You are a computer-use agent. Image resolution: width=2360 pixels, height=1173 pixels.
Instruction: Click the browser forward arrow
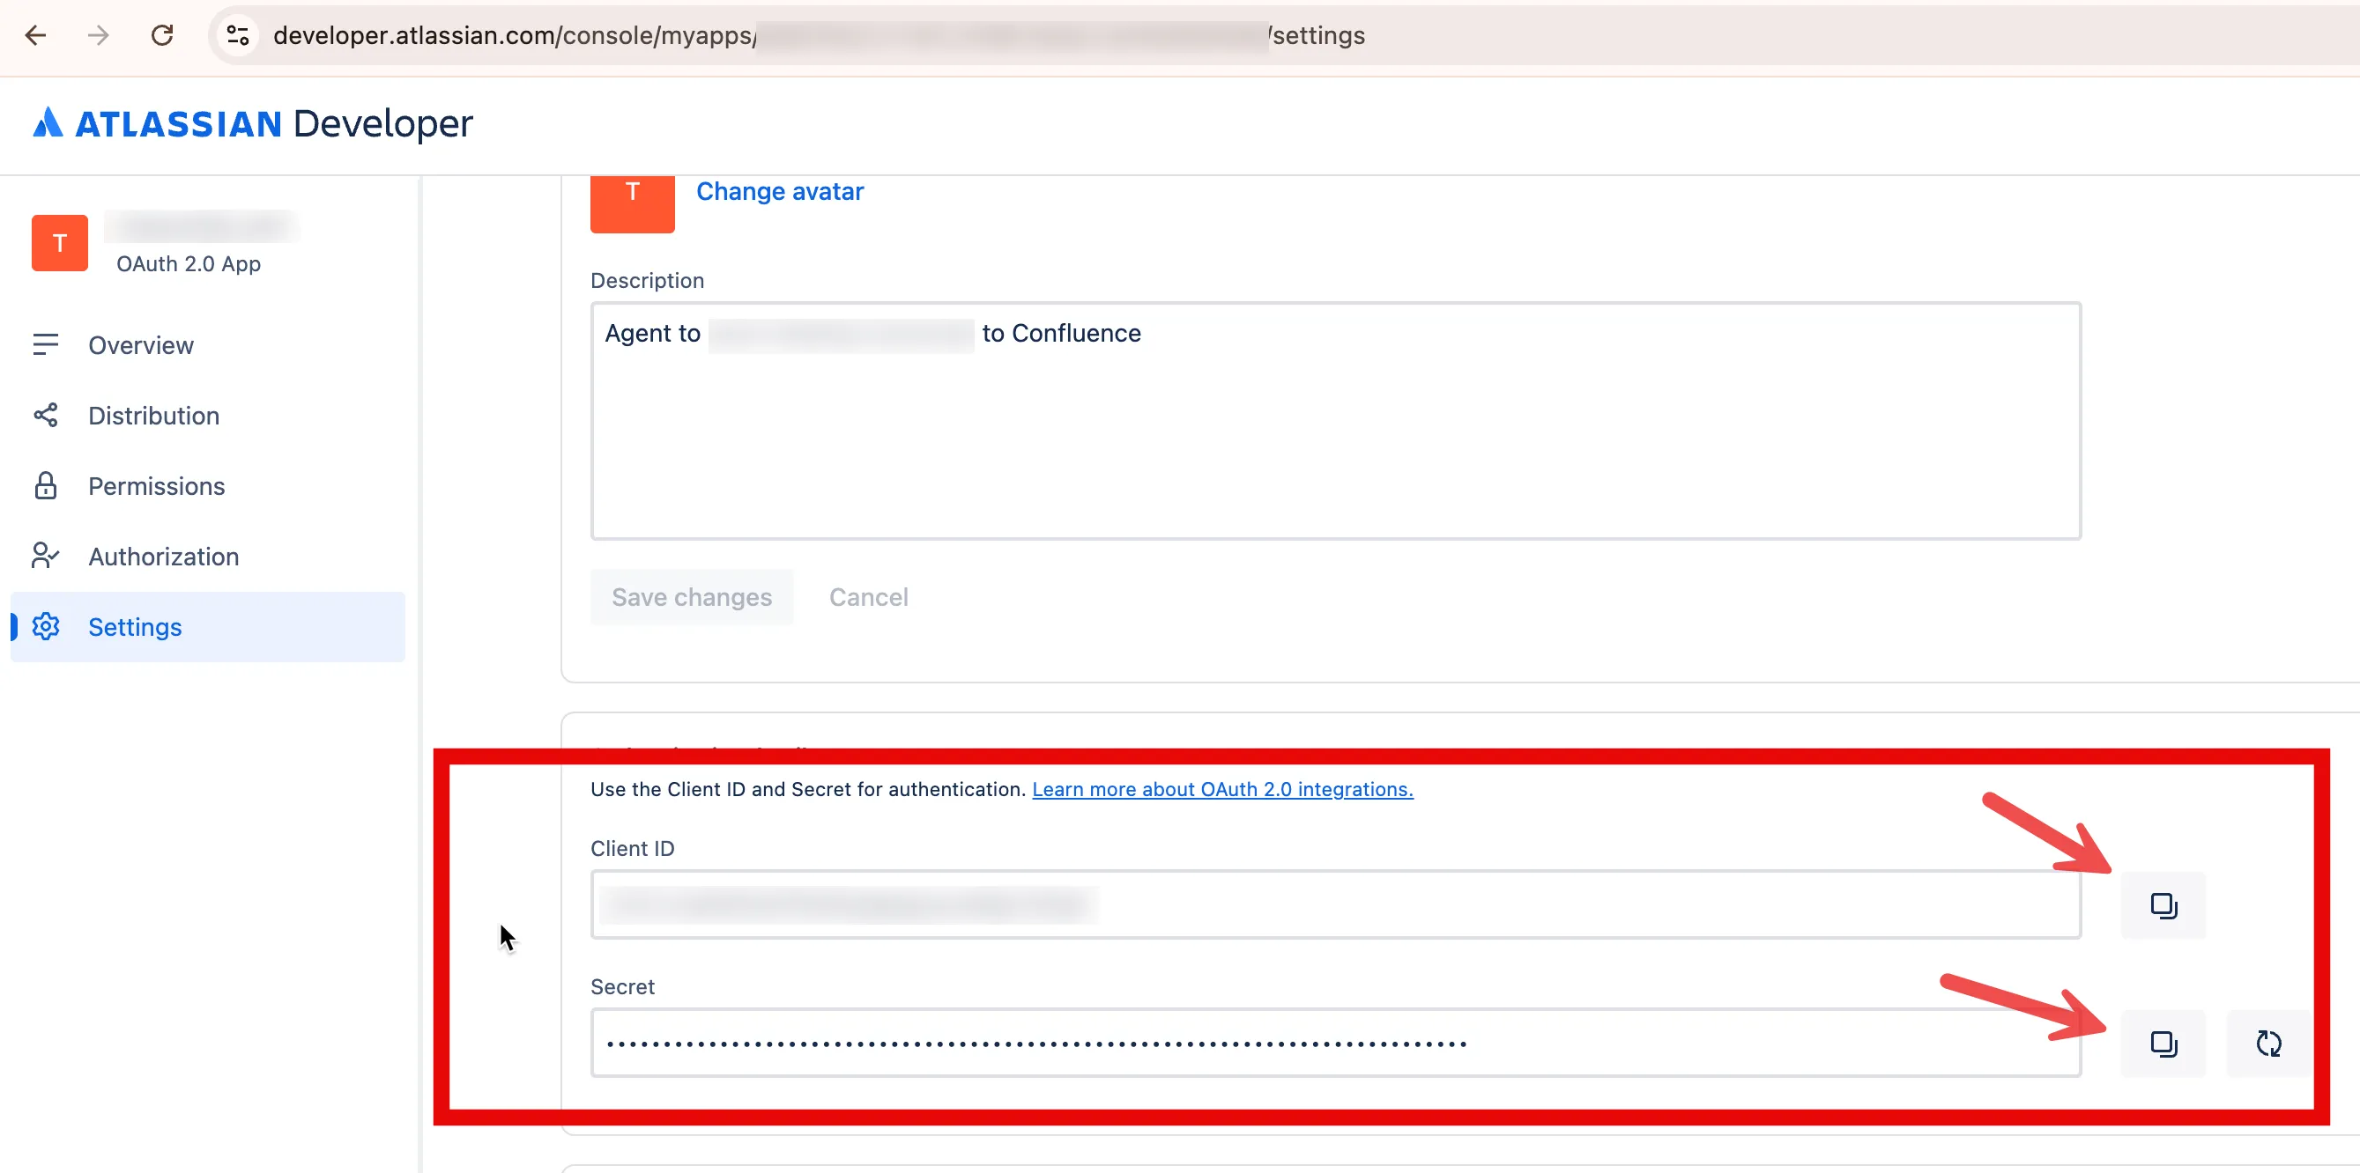click(x=98, y=36)
